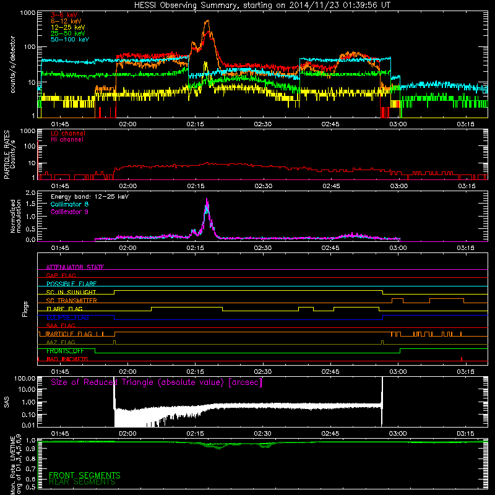Screen dimensions: 495x495
Task: Select the Collimator 8 legend label
Action: [x=70, y=204]
